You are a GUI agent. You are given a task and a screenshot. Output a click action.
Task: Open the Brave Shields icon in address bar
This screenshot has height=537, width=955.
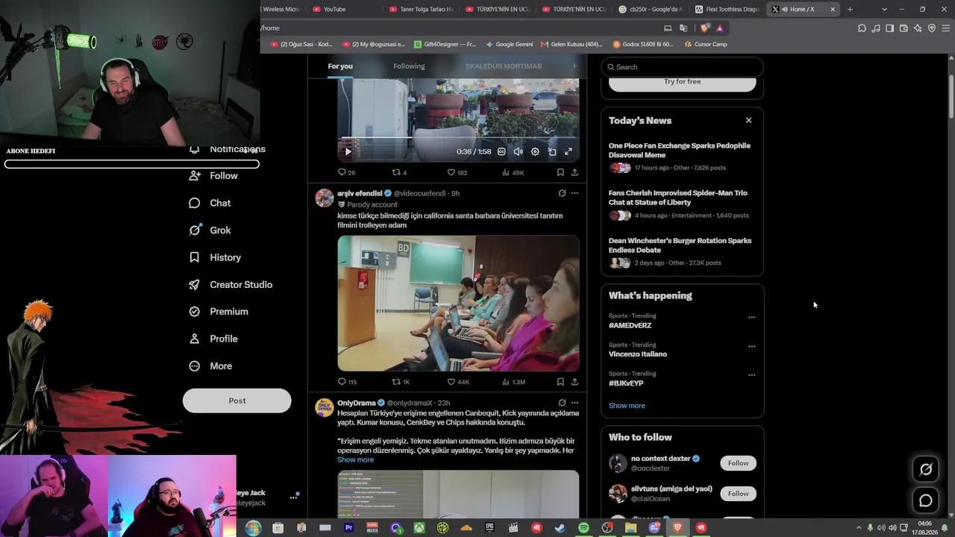point(705,28)
